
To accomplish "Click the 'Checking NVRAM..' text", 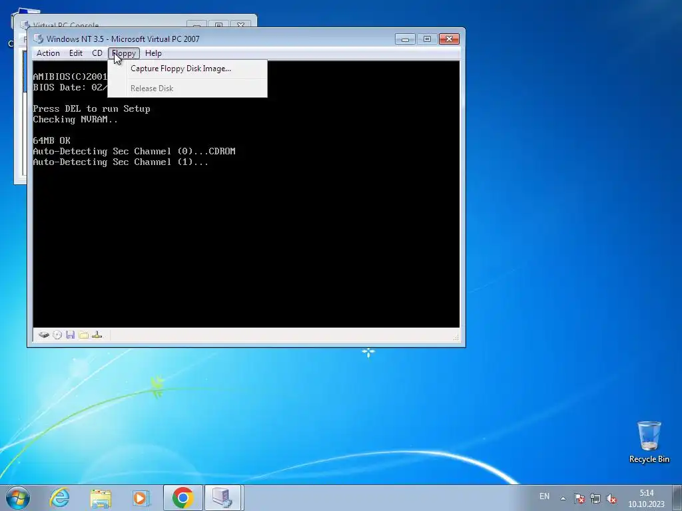I will coord(75,119).
